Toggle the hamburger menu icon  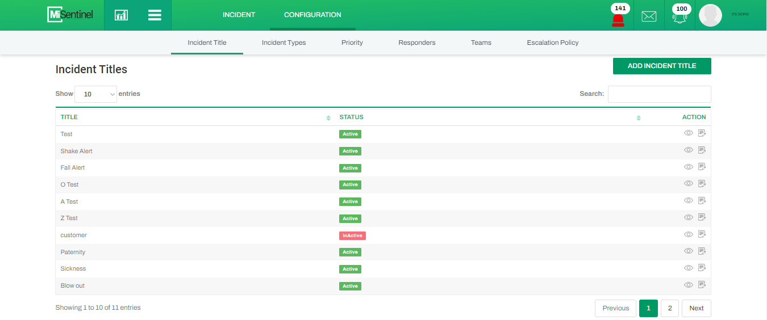coord(155,15)
